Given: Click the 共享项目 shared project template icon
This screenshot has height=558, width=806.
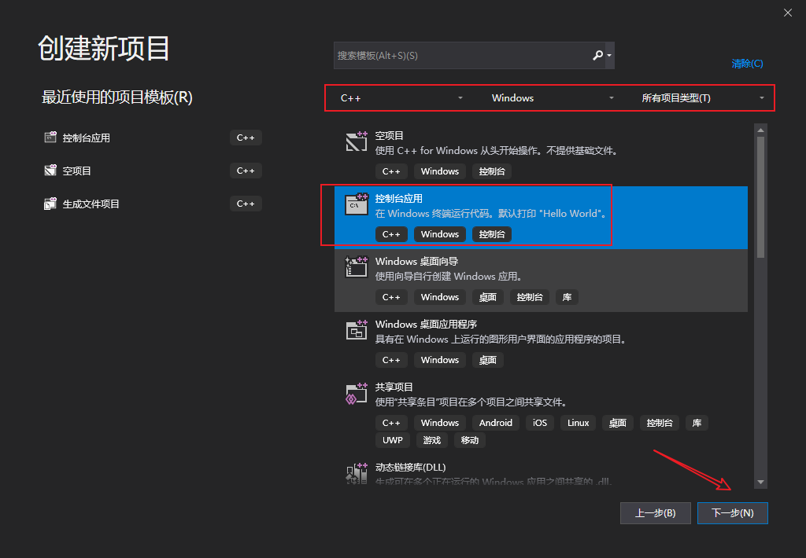Looking at the screenshot, I should click(357, 393).
